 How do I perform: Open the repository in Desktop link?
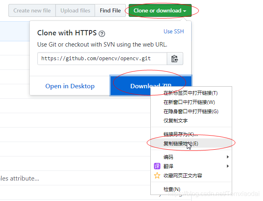[x=70, y=86]
